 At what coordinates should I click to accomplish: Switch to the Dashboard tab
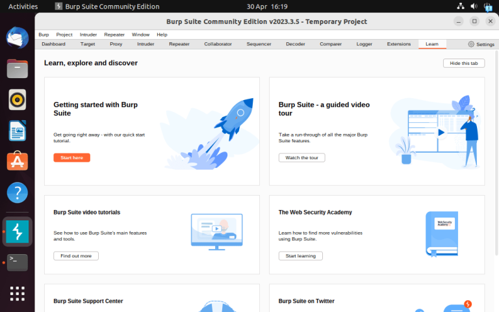pyautogui.click(x=53, y=44)
